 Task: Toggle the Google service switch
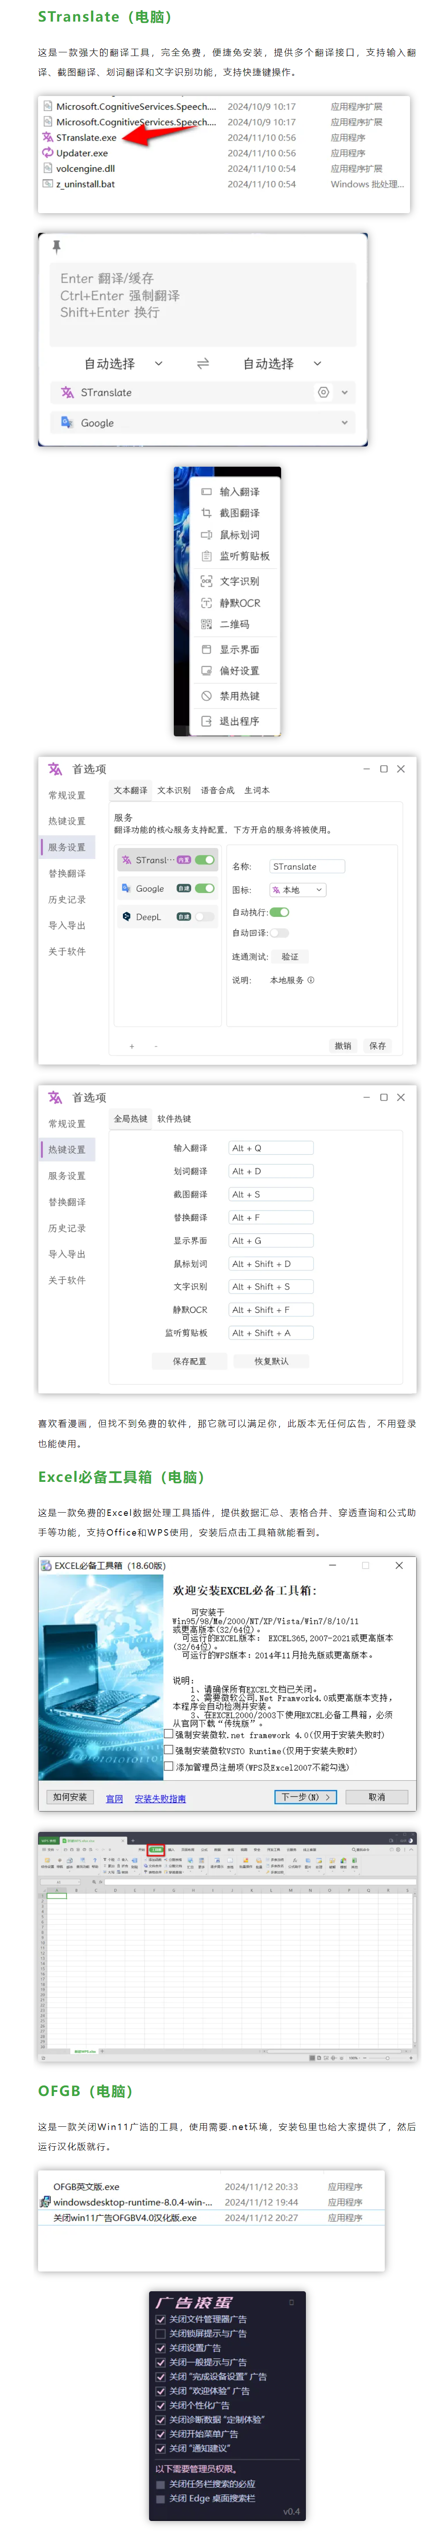[x=205, y=888]
